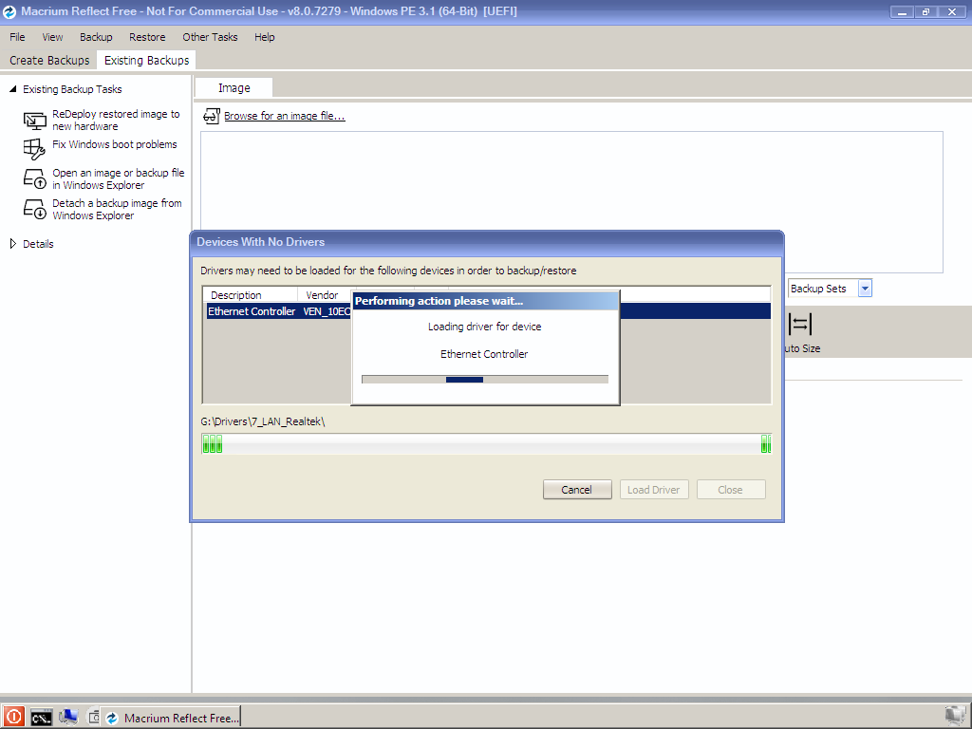
Task: Click the Auto Size column width icon
Action: pos(799,324)
